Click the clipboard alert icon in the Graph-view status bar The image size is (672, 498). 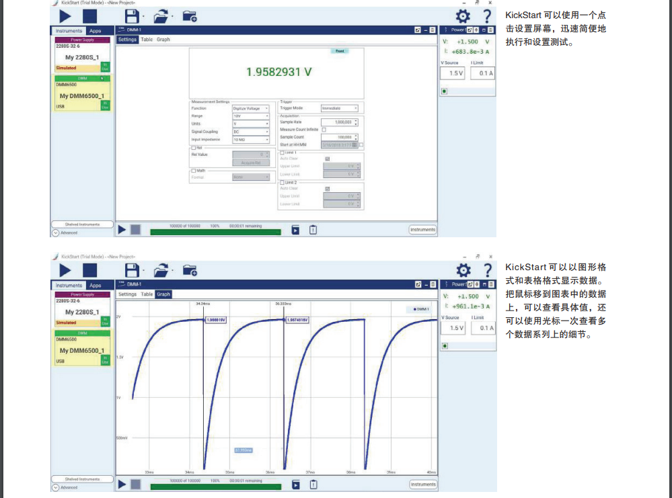pos(313,485)
